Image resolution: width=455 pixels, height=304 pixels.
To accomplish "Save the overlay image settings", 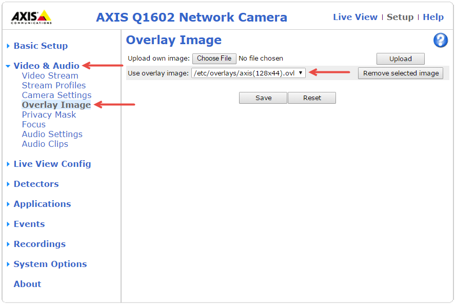I will 263,98.
